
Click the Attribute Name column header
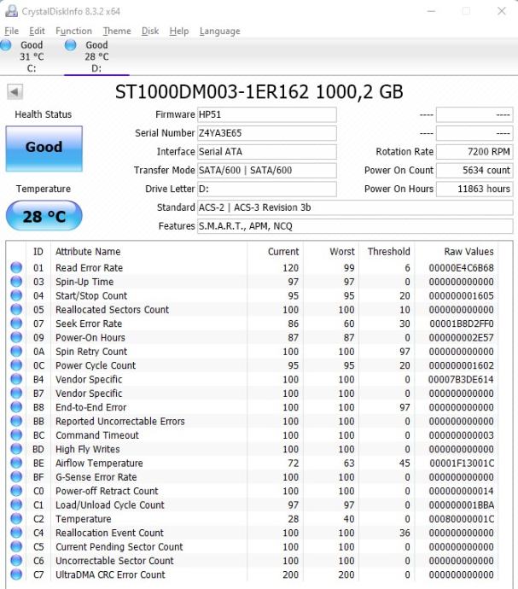coord(148,251)
